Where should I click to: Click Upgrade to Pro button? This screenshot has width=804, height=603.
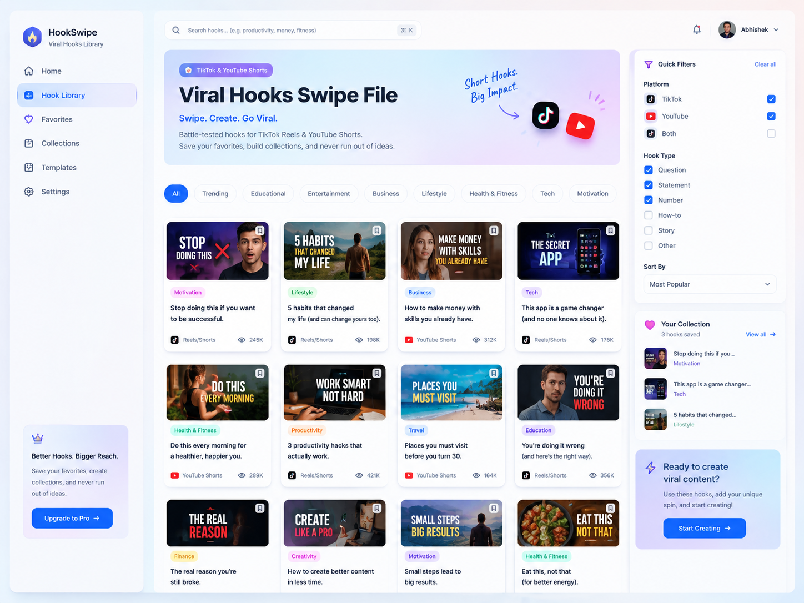(x=72, y=518)
